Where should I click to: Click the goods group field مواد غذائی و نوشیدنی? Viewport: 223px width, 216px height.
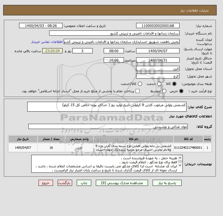tap(108, 126)
